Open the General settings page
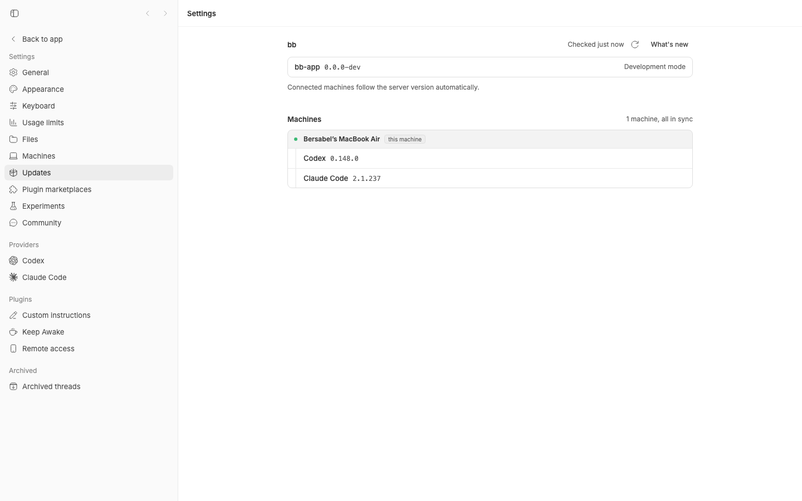The image size is (802, 501). (x=89, y=72)
